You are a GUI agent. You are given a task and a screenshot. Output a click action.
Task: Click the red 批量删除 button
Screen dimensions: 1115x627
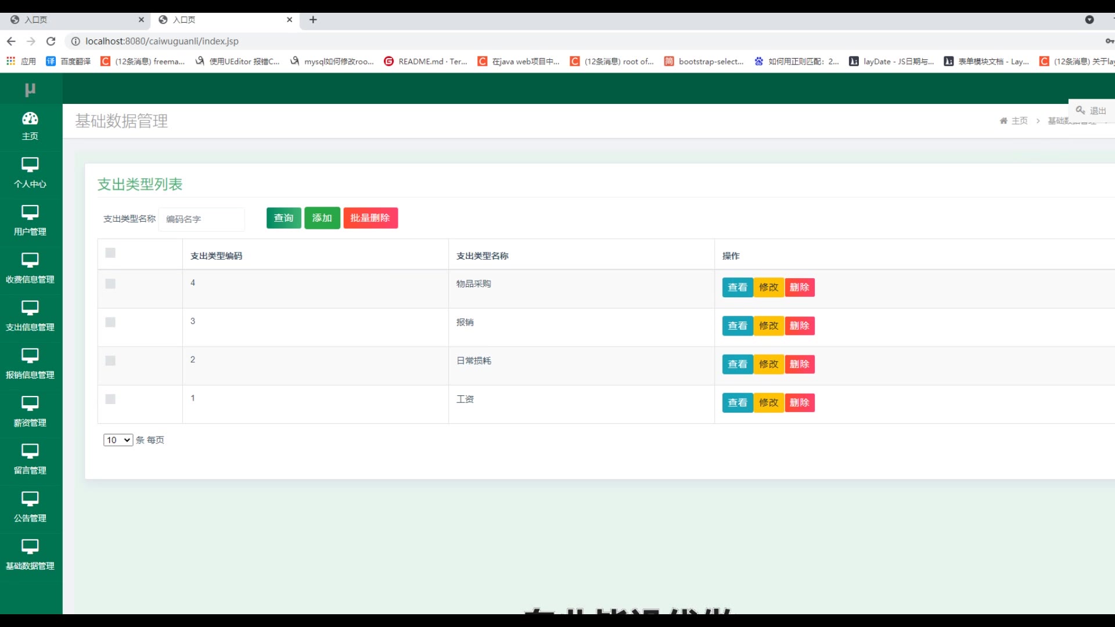[370, 218]
